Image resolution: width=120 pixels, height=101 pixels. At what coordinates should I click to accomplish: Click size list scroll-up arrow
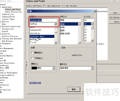click(92, 24)
